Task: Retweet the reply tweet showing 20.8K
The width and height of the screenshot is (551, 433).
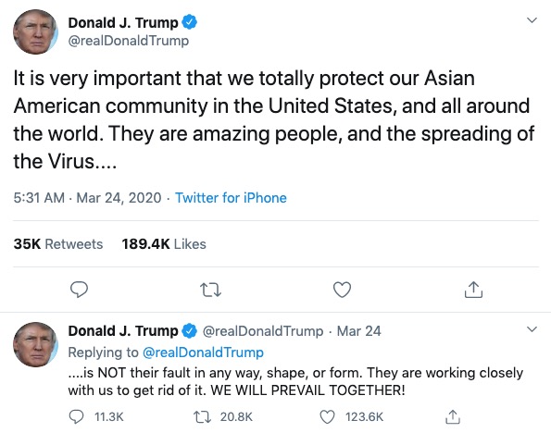Action: tap(223, 417)
